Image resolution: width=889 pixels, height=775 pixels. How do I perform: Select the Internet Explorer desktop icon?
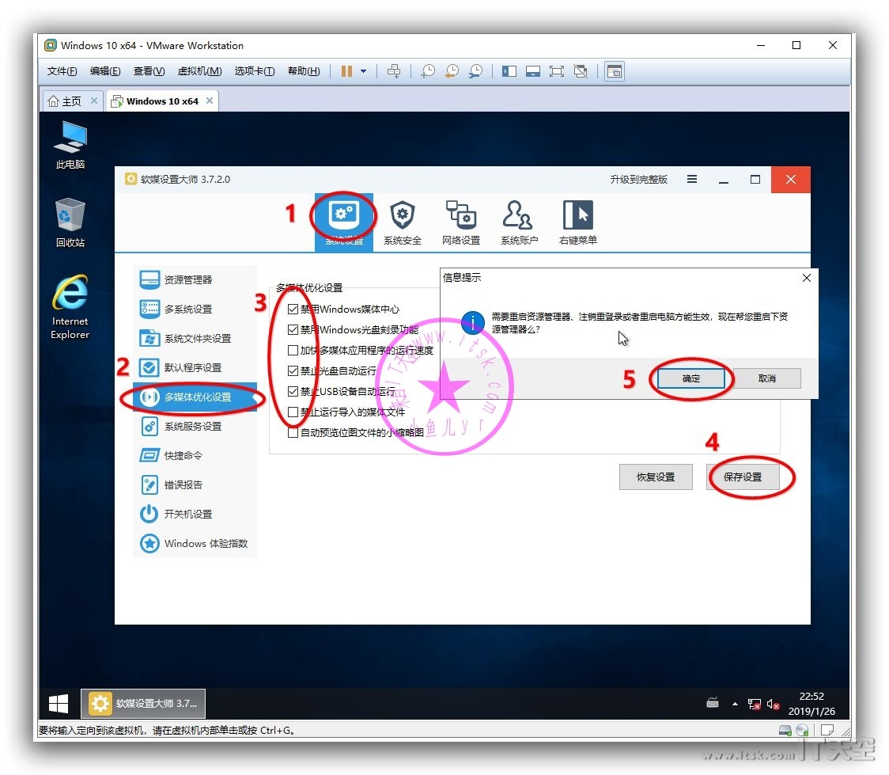coord(70,307)
